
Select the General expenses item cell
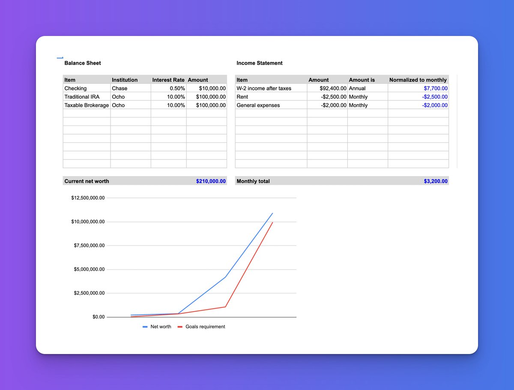point(271,105)
